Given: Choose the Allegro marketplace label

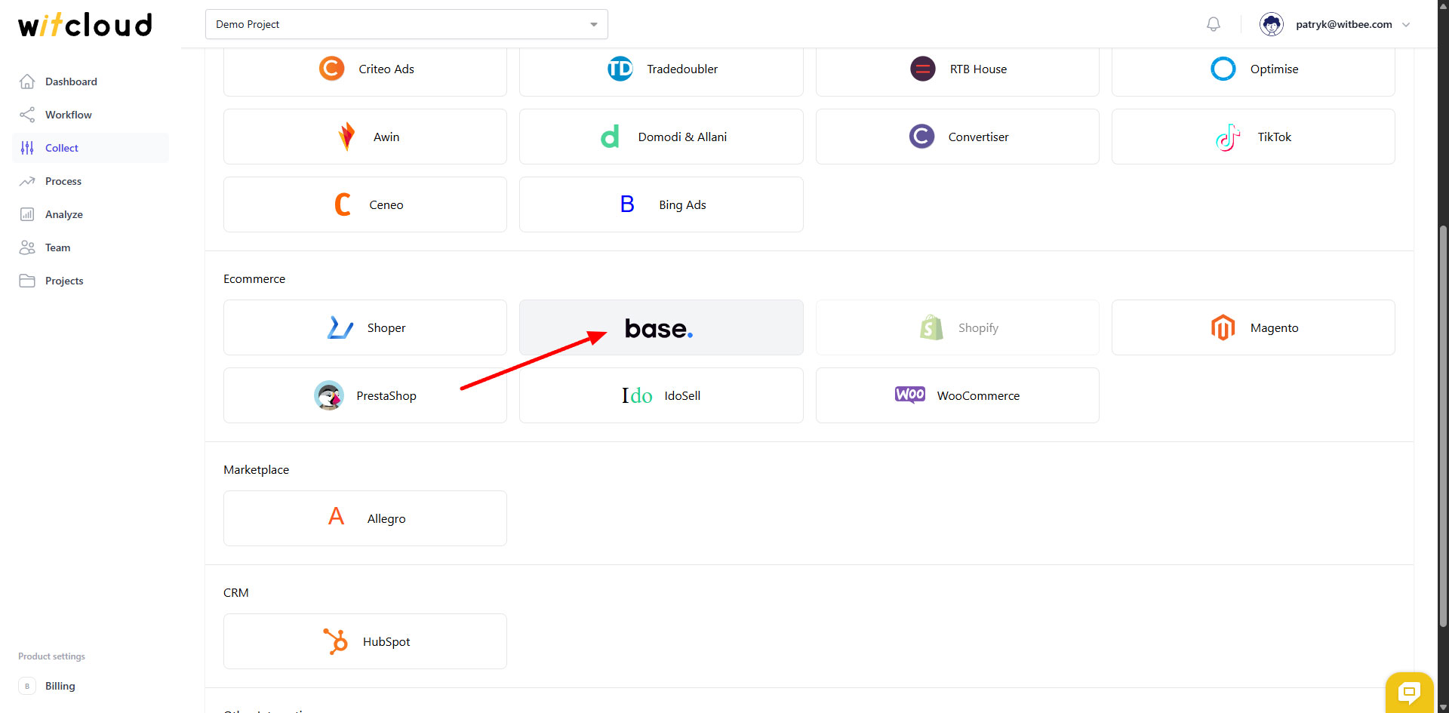Looking at the screenshot, I should pyautogui.click(x=386, y=518).
